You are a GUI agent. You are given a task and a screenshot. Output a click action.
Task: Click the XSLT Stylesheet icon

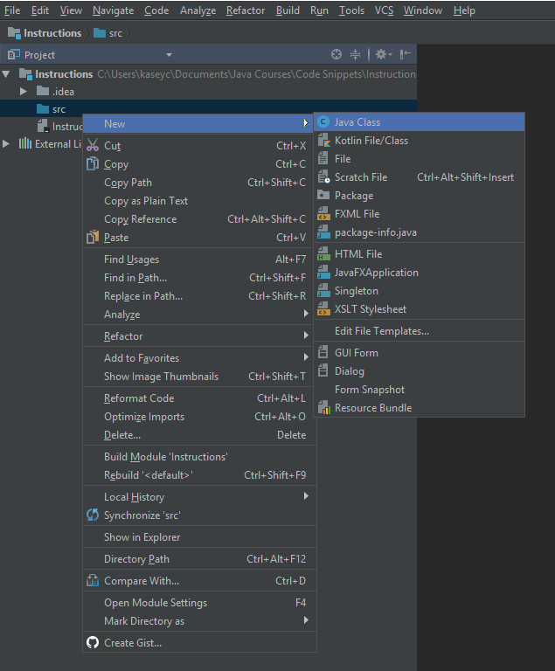tap(323, 309)
